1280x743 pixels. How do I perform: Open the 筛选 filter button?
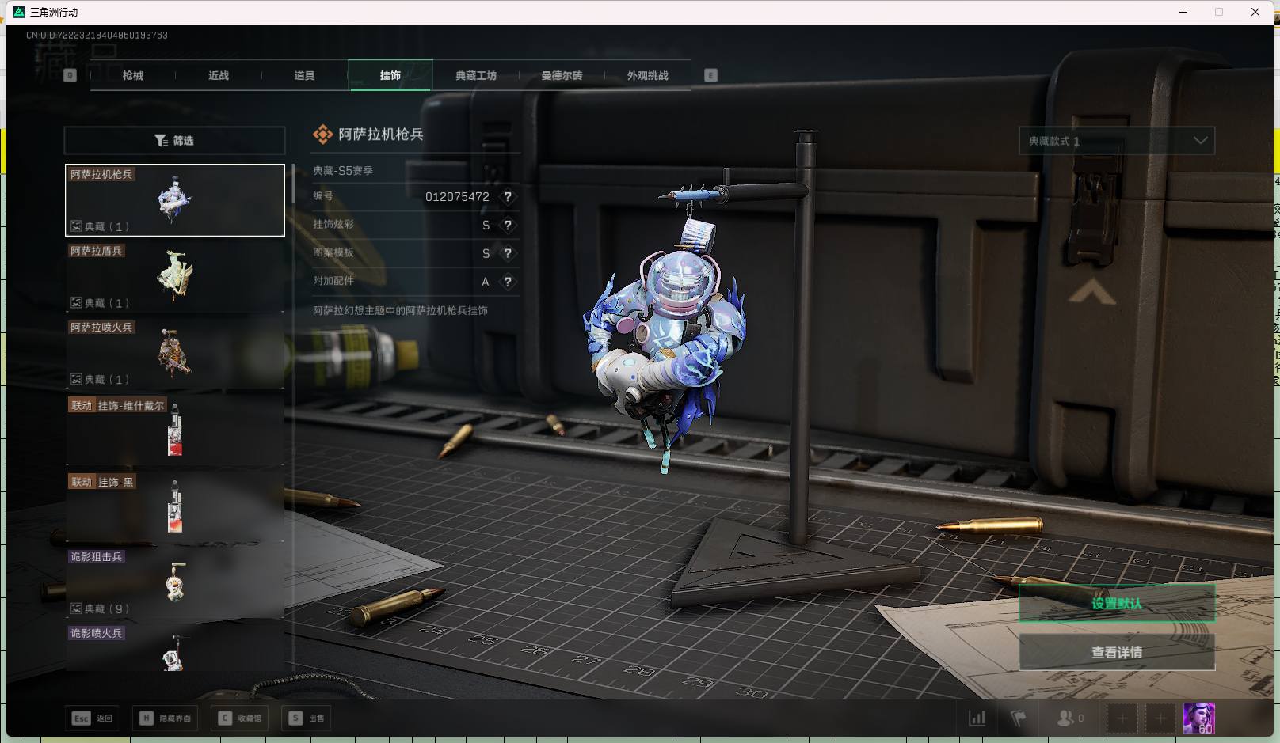[x=174, y=141]
